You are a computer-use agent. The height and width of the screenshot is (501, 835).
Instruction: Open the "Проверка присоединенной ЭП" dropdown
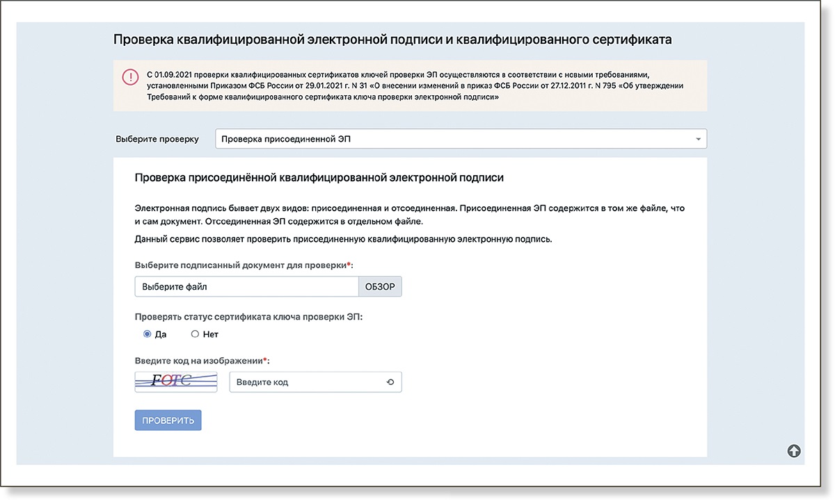(459, 139)
